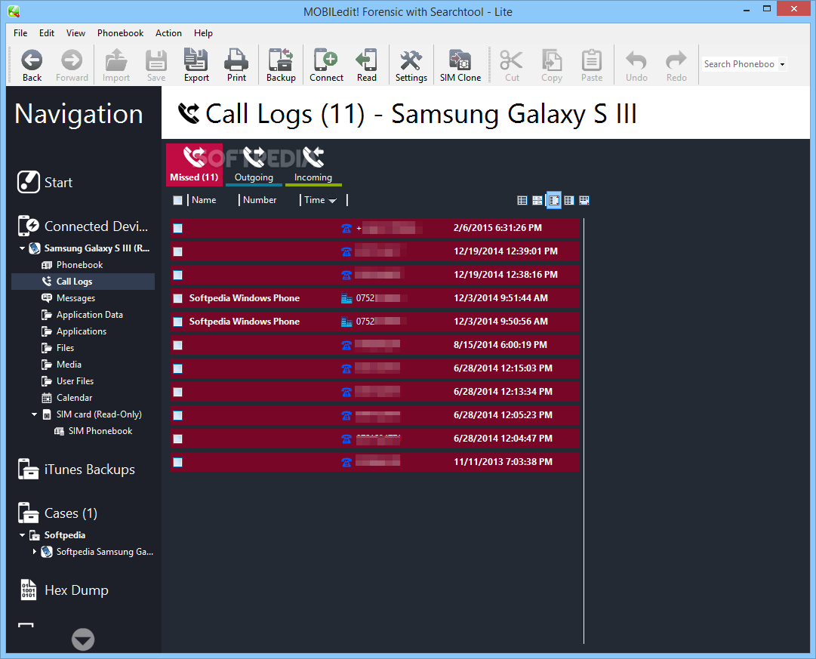Open the Cases (1) section
This screenshot has height=659, width=816.
(x=57, y=513)
